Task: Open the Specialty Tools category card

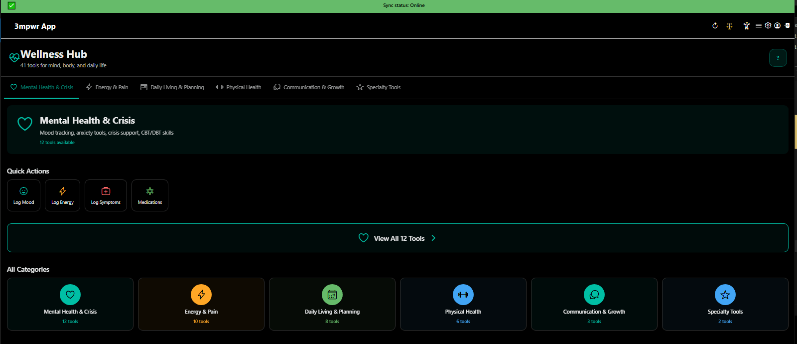Action: tap(725, 304)
